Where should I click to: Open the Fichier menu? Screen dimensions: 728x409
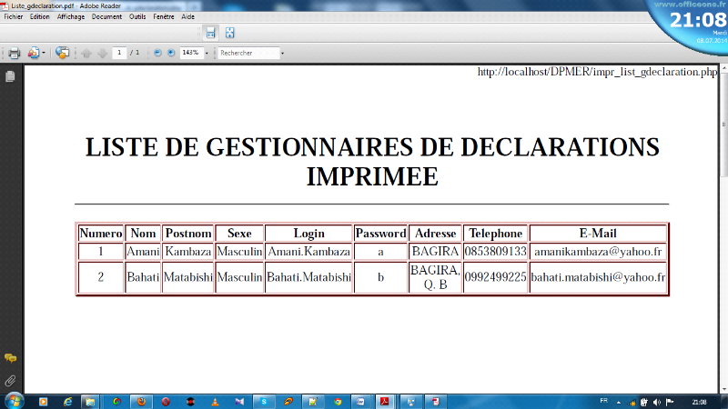(14, 16)
